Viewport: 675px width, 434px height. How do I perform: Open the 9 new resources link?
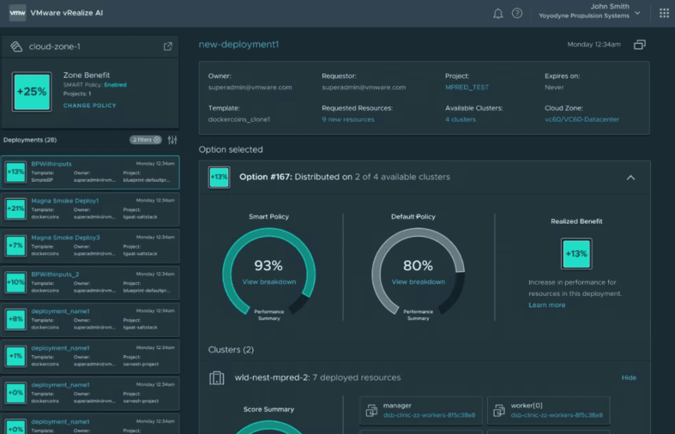tap(348, 119)
